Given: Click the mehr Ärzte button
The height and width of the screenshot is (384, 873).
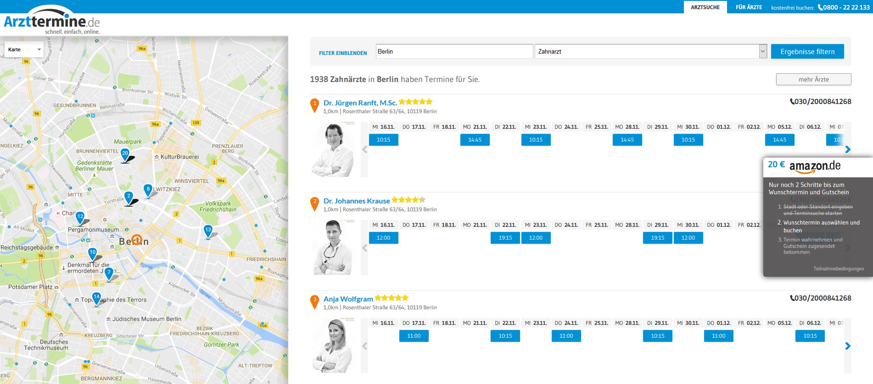Looking at the screenshot, I should point(813,79).
